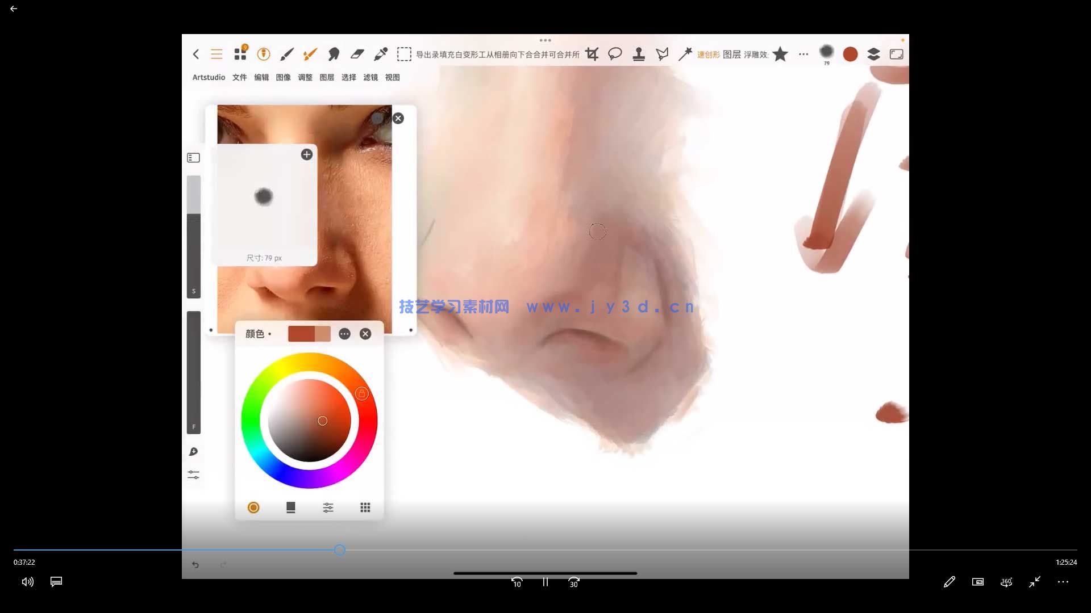Screen dimensions: 1091x613
Task: Activate the rectangular marquee selection tool
Action: click(x=404, y=54)
